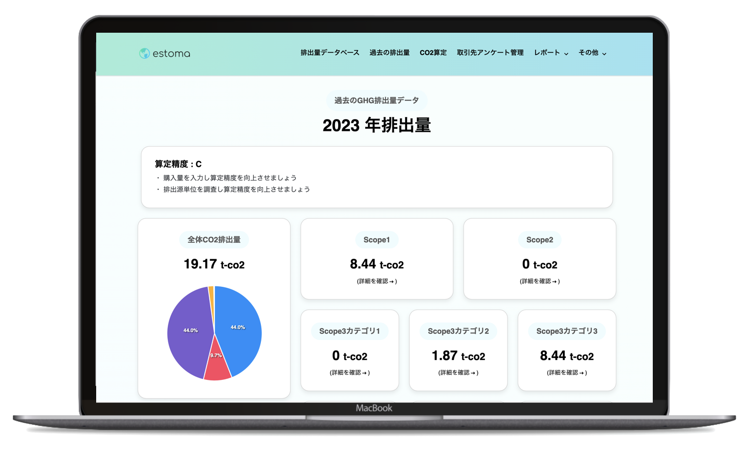Click Scope1 詳細を確認 link
The width and height of the screenshot is (751, 454).
pos(377,281)
